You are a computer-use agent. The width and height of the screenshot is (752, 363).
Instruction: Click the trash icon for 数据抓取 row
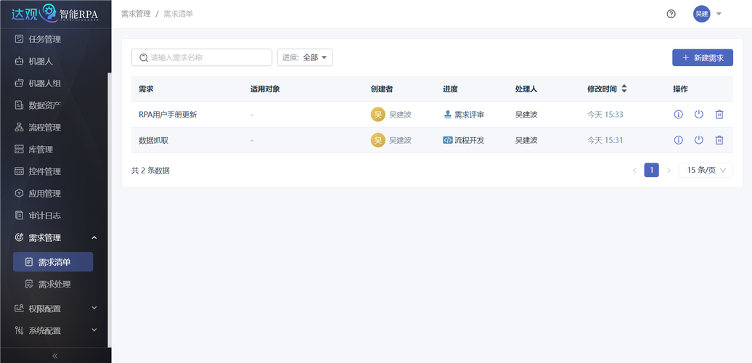(719, 140)
